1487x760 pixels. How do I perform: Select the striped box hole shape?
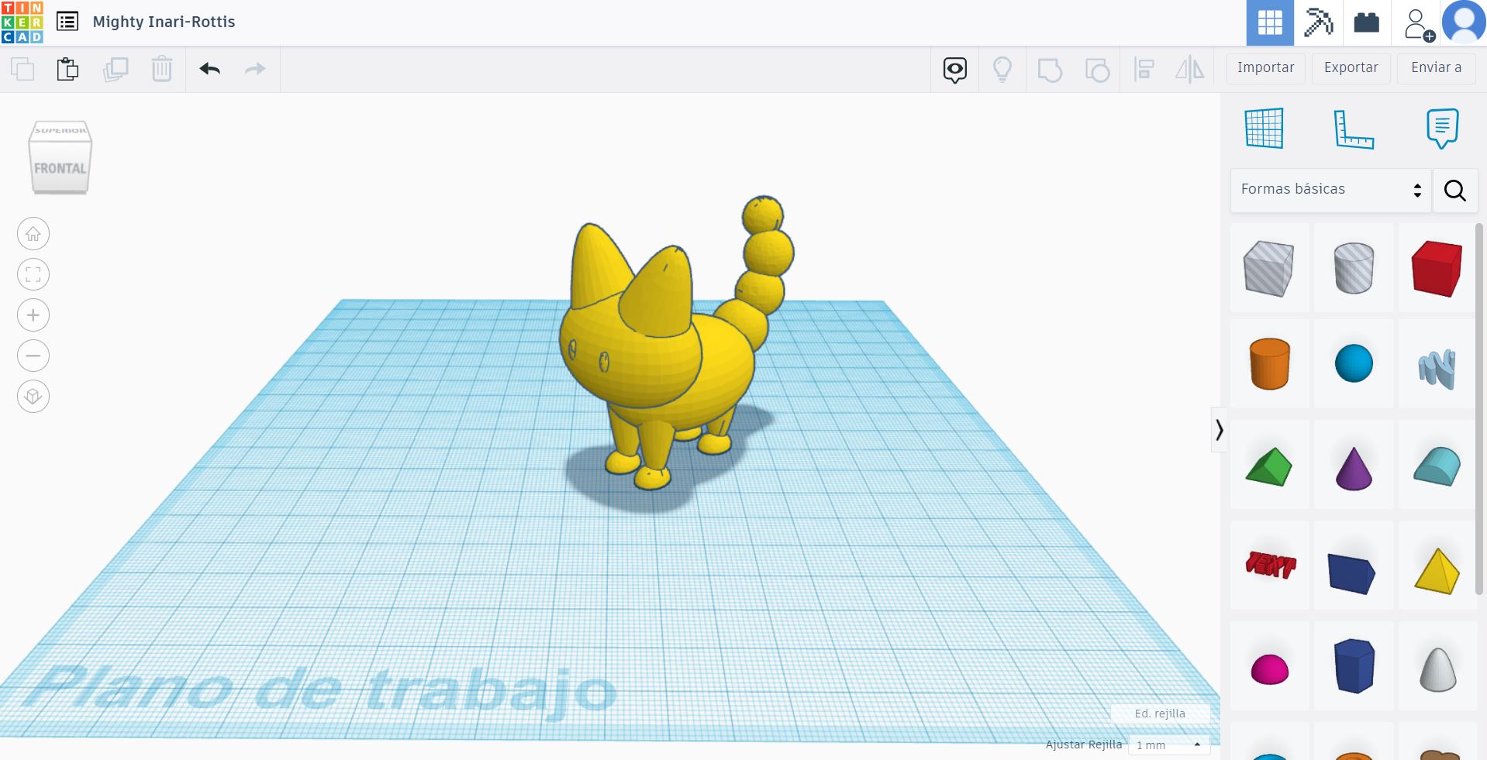click(1269, 268)
